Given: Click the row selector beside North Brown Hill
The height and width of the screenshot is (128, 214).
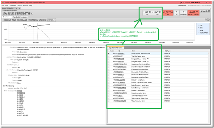Looking at the screenshot, I should pos(108,54).
